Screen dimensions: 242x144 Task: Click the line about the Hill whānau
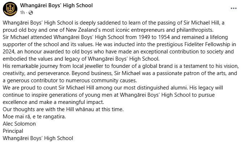coord(63,109)
